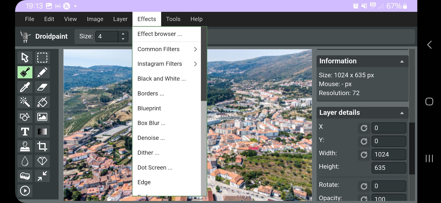The height and width of the screenshot is (203, 441).
Task: Edit the Y position field
Action: click(389, 141)
